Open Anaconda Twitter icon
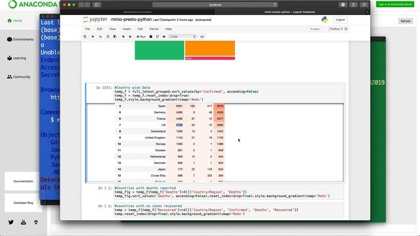 pos(11,222)
